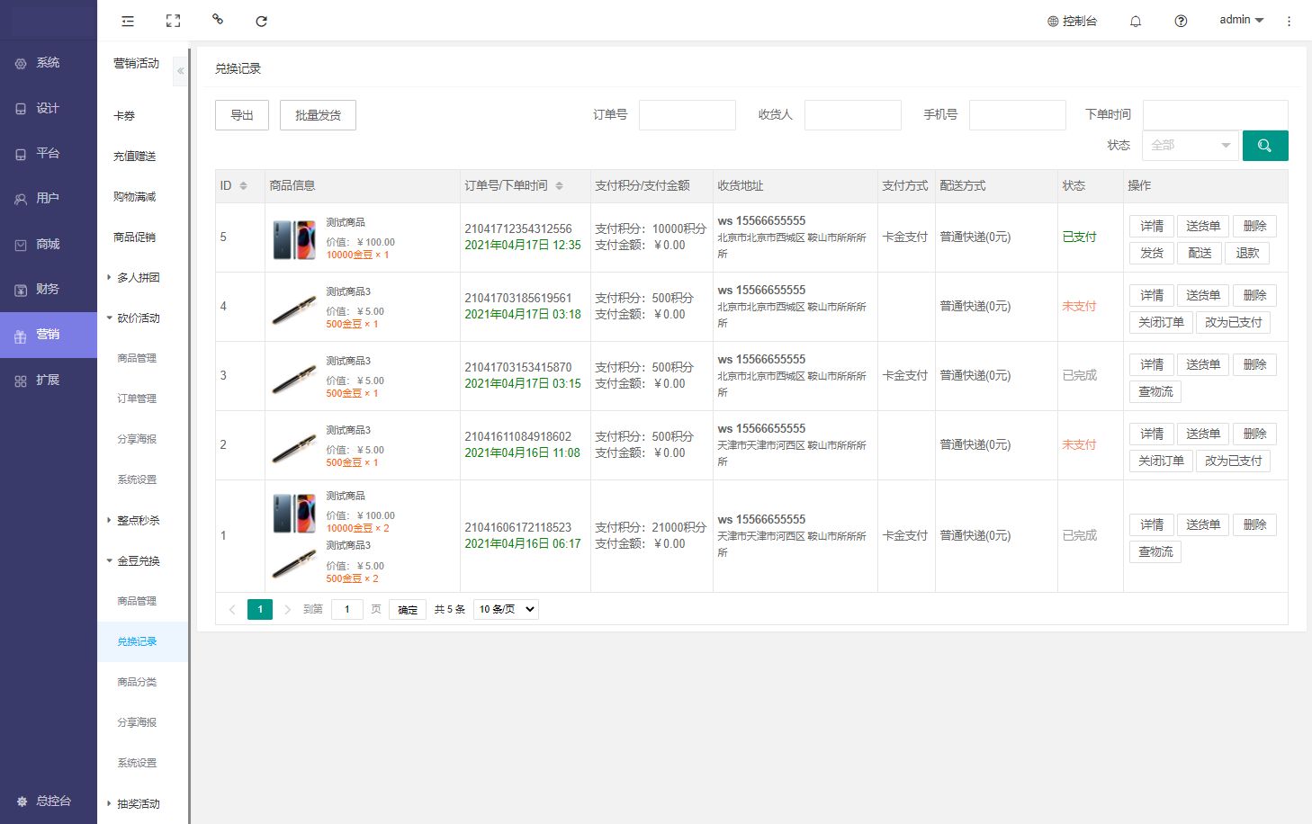Open the help question mark icon
This screenshot has width=1312, height=824.
[x=1181, y=22]
